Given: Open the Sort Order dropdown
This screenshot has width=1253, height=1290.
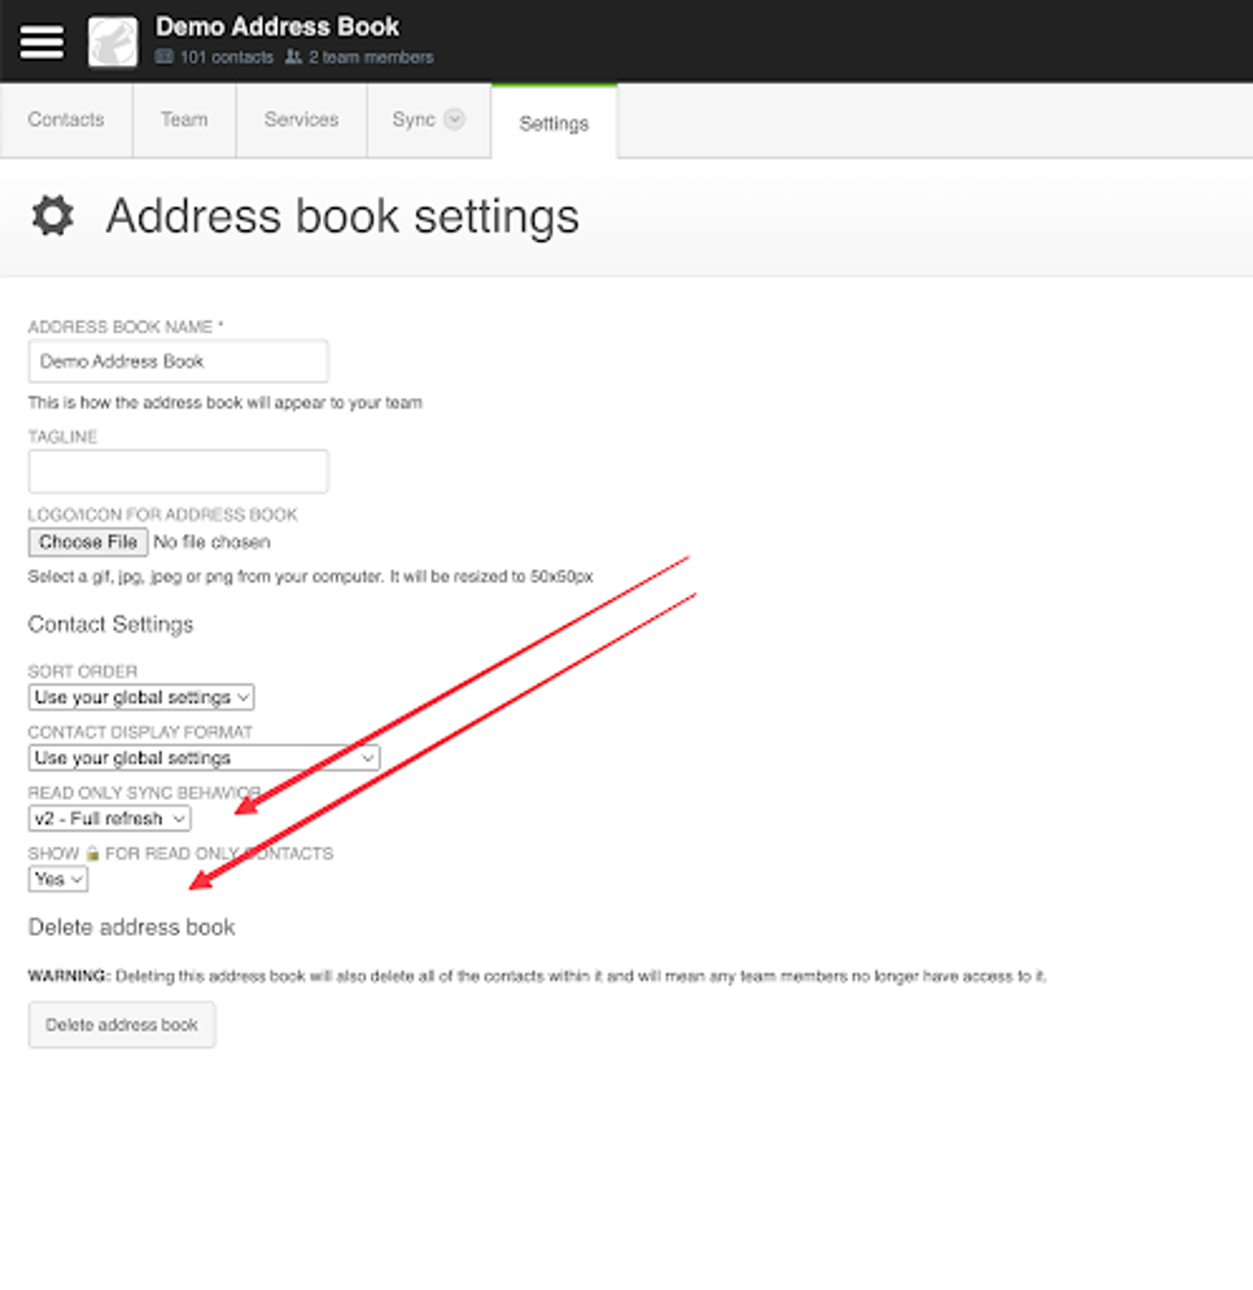Looking at the screenshot, I should tap(141, 697).
